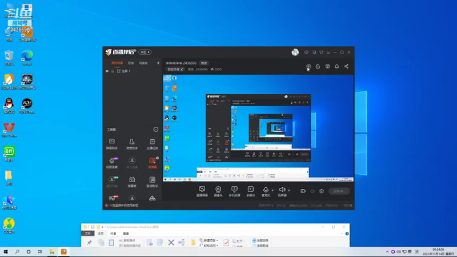This screenshot has height=257, width=457.
Task: Add a camera source
Action: point(218,191)
